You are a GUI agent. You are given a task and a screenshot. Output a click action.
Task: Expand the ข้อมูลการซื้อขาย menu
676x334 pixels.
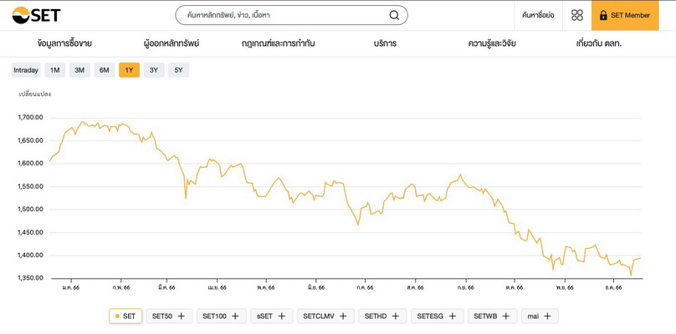tap(64, 43)
